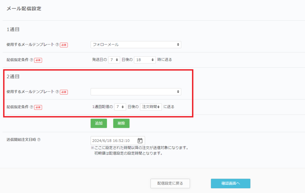The height and width of the screenshot is (193, 305).
Task: Click the green 削除 button
Action: click(x=121, y=123)
